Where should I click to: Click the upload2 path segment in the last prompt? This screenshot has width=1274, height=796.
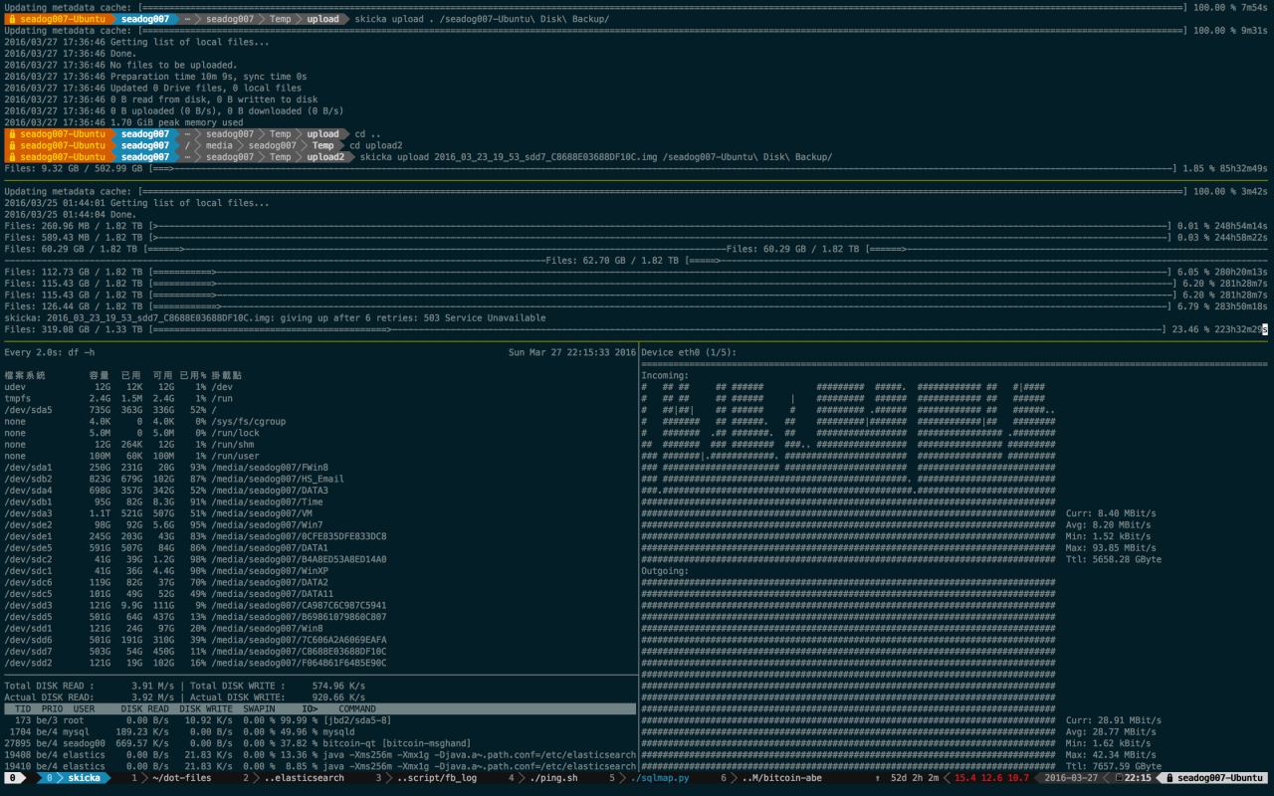tap(325, 157)
